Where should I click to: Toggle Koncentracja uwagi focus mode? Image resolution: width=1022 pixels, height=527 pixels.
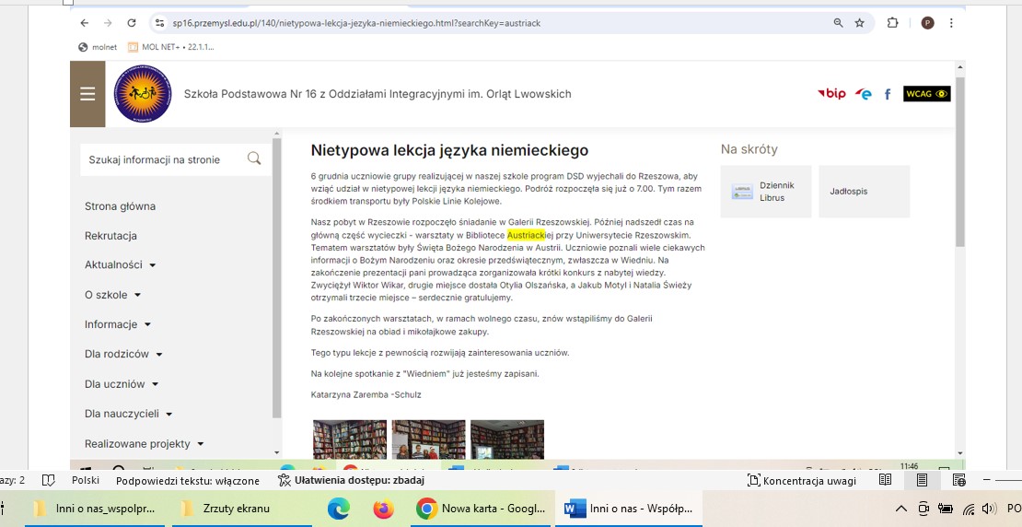(801, 480)
